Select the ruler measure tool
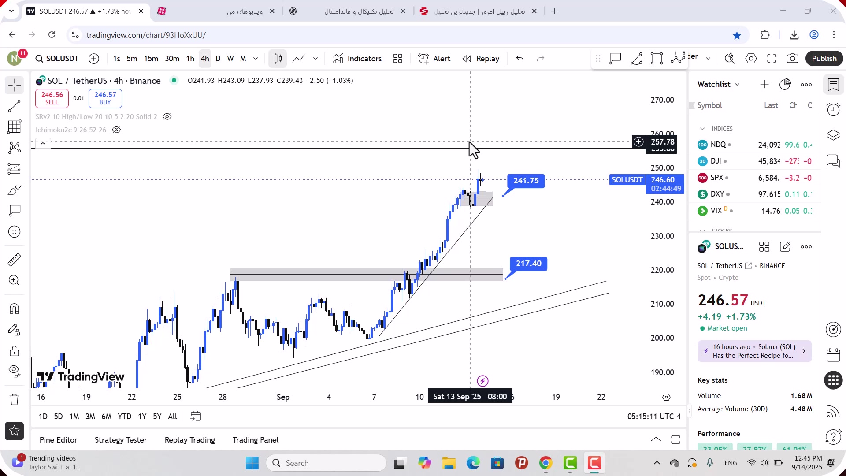The image size is (846, 476). (x=14, y=260)
